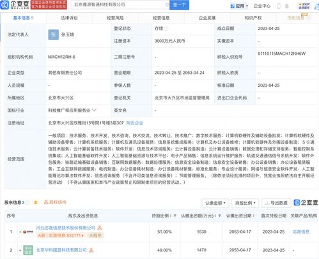Click the Qichacha logo at top left
The height and width of the screenshot is (259, 319).
[15, 4]
